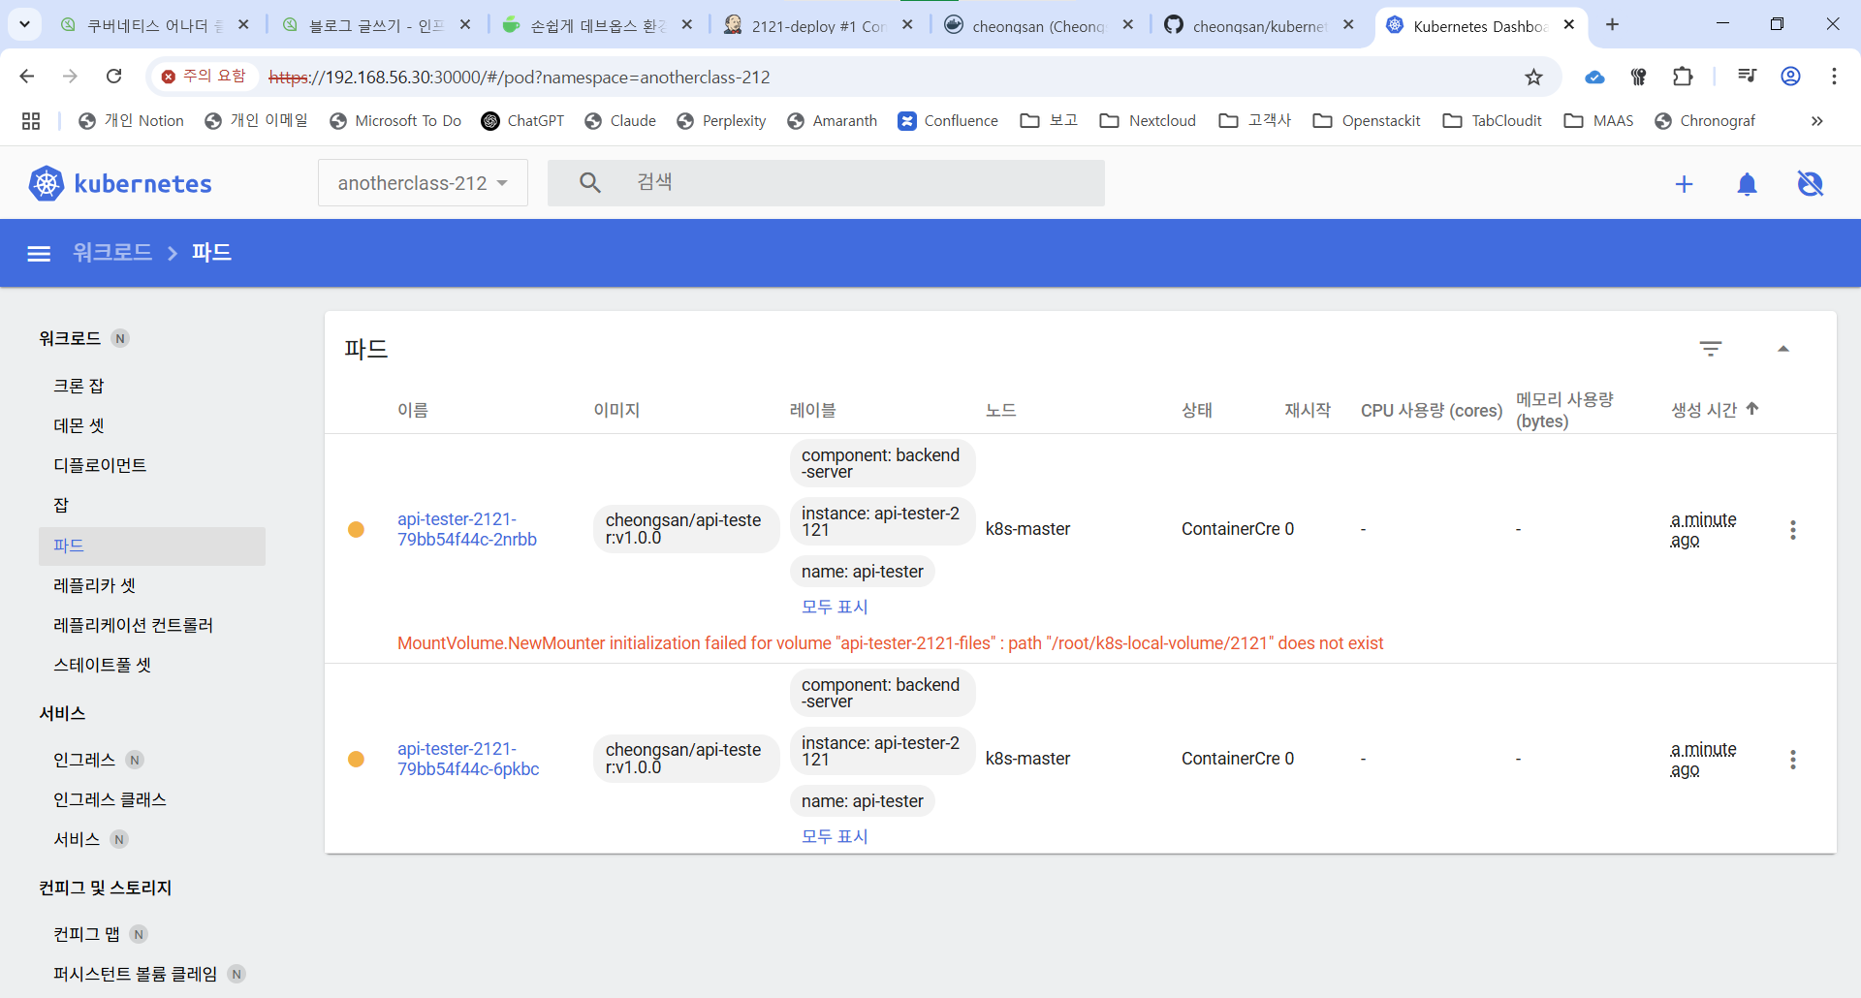Go back in browser history
This screenshot has width=1861, height=998.
(x=27, y=77)
